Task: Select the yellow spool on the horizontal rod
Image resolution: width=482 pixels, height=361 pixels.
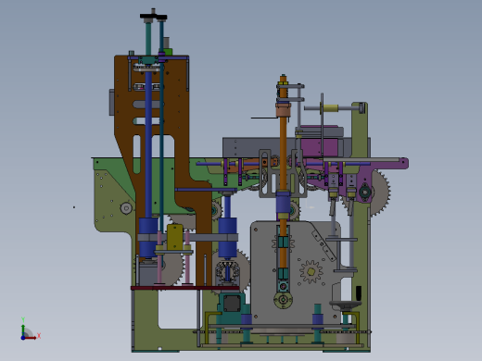Action: point(331,108)
